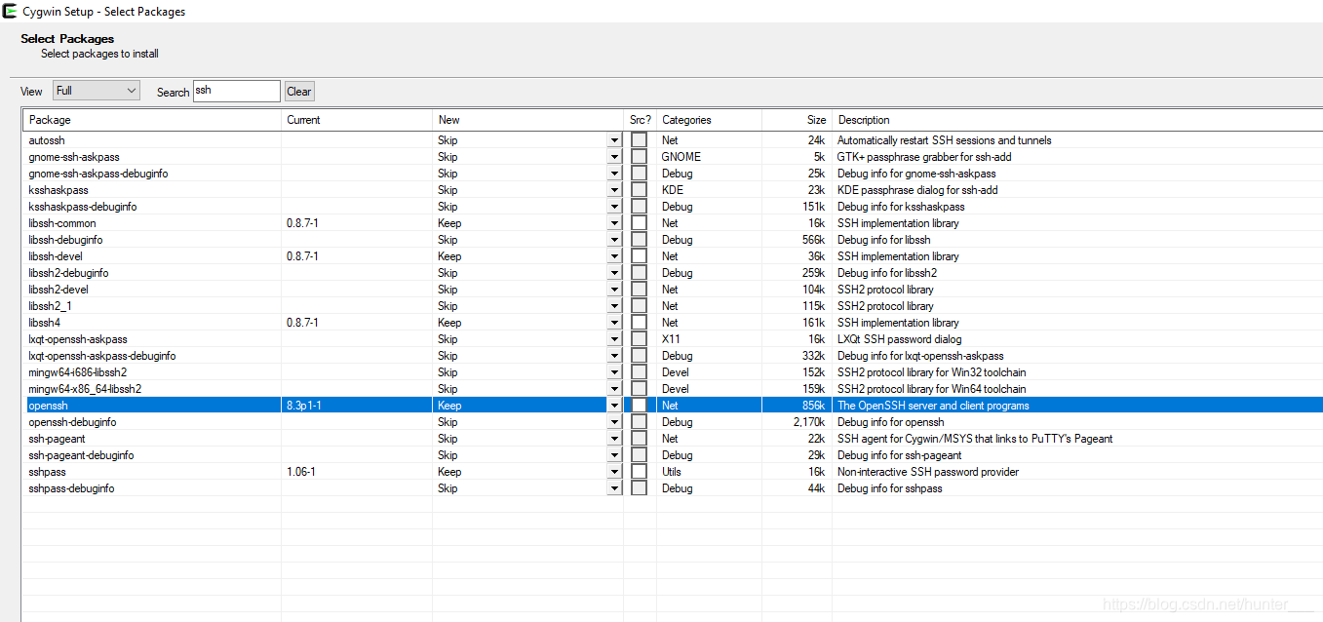Select the highlighted openssh package name

(x=49, y=406)
